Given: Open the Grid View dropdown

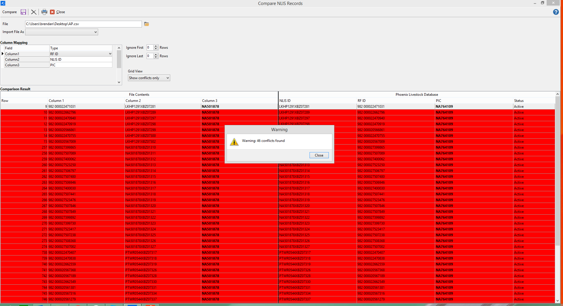Looking at the screenshot, I should tap(149, 78).
